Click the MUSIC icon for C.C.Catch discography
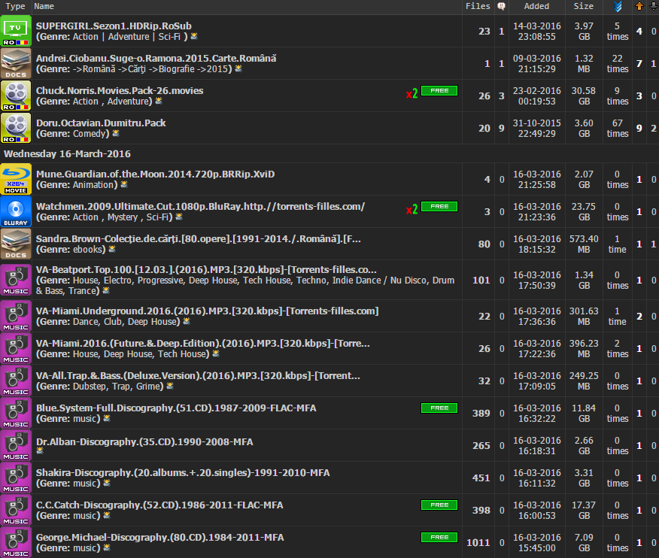The height and width of the screenshot is (558, 659). 16,510
